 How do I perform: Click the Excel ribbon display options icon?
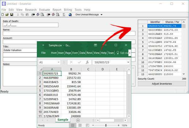click(x=95, y=45)
